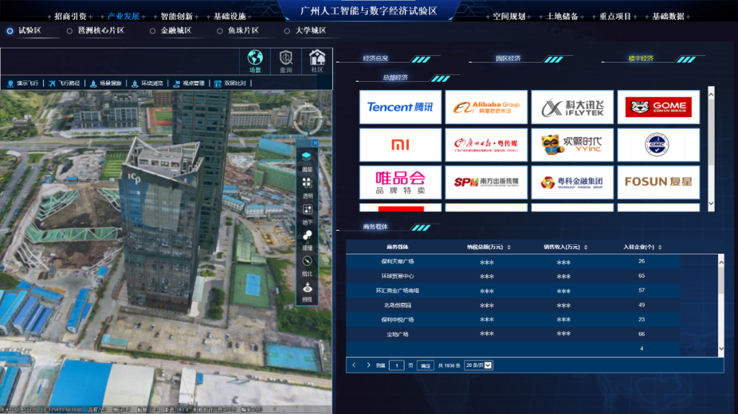Open the 查询 search shield icon
The image size is (738, 414).
(286, 61)
